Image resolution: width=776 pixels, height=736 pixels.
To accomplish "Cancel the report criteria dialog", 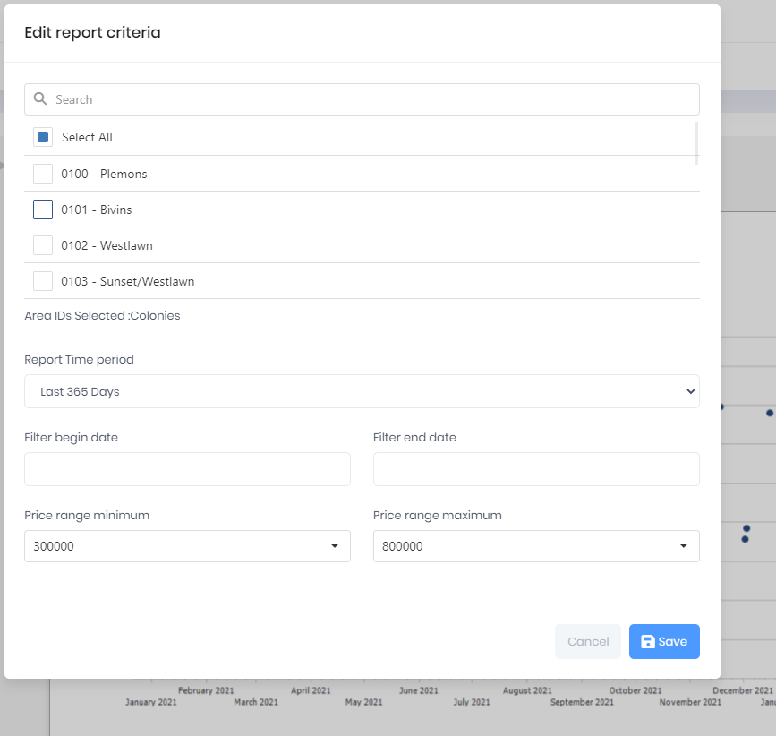I will [588, 641].
